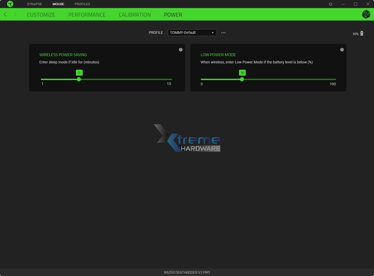Open Synapse settings gear
This screenshot has height=276, width=374.
point(331,4)
